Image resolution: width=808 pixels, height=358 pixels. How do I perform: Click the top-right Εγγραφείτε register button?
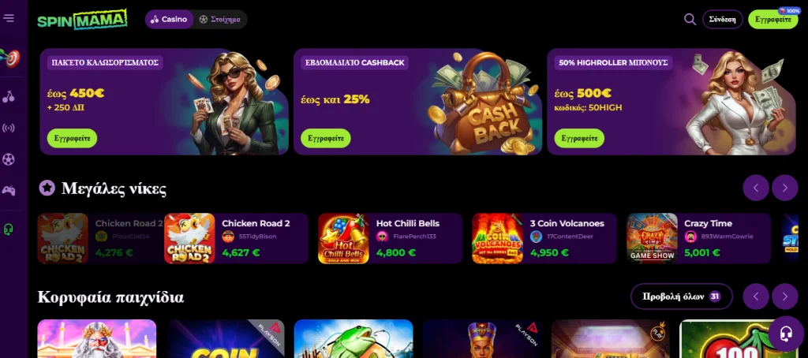coord(773,20)
